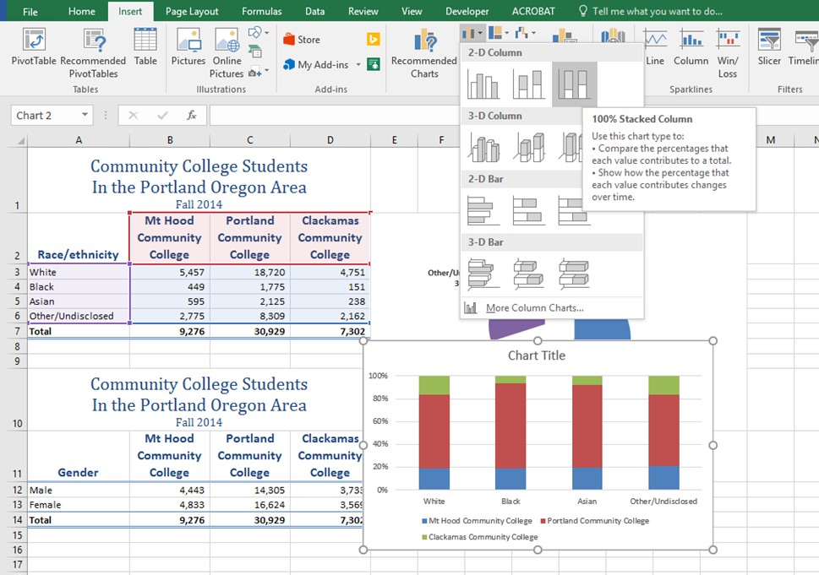Select 100% Stacked Column chart type
Viewport: 819px width, 575px height.
coord(574,84)
